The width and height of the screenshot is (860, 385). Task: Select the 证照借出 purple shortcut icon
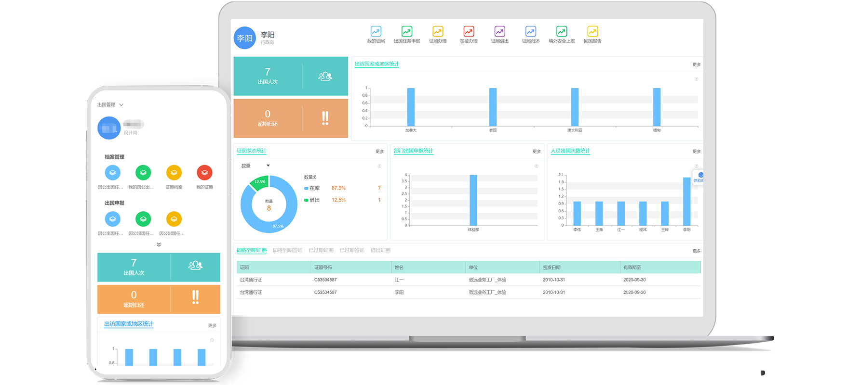coord(499,32)
